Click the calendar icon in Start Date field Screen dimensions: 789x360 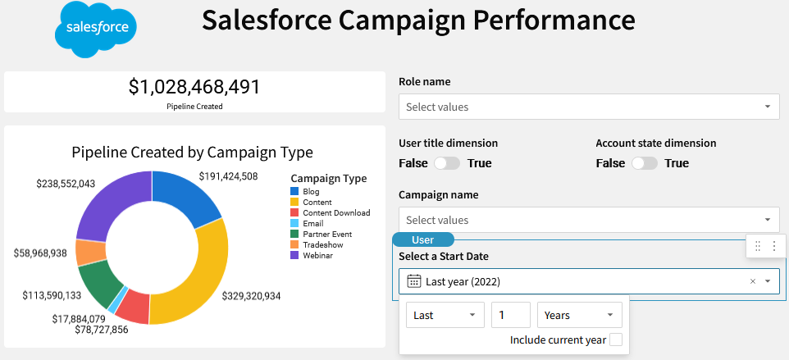413,281
